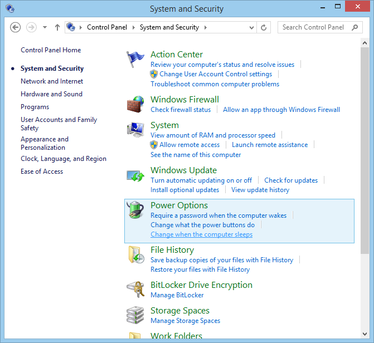This screenshot has width=374, height=343.
Task: View update history
Action: tap(260, 190)
